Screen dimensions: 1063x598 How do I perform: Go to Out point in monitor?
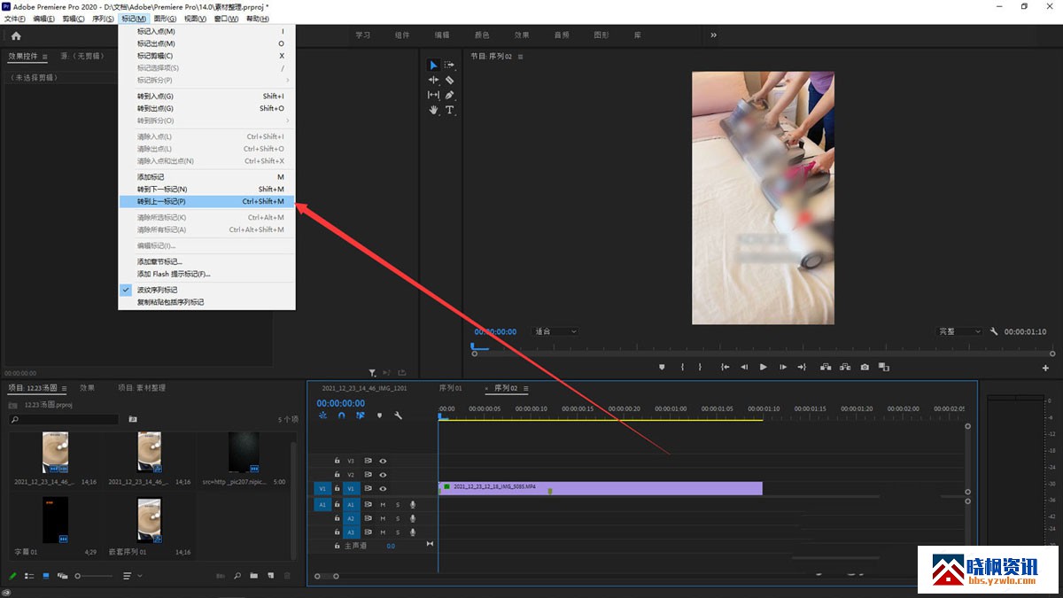(x=802, y=367)
